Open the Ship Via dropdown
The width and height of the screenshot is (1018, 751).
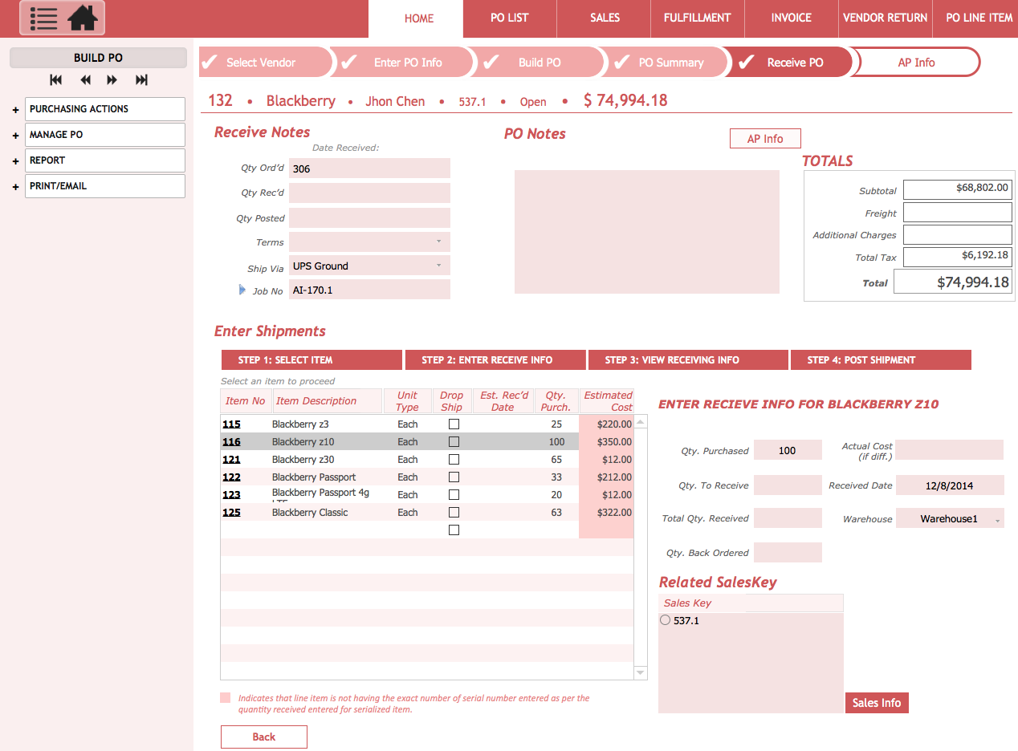[x=439, y=266]
